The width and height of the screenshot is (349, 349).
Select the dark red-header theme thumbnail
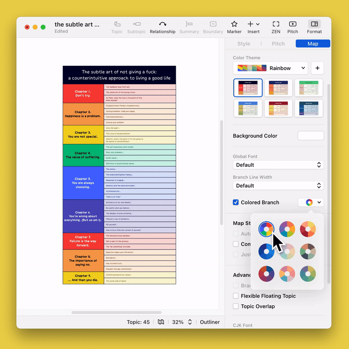(278, 108)
